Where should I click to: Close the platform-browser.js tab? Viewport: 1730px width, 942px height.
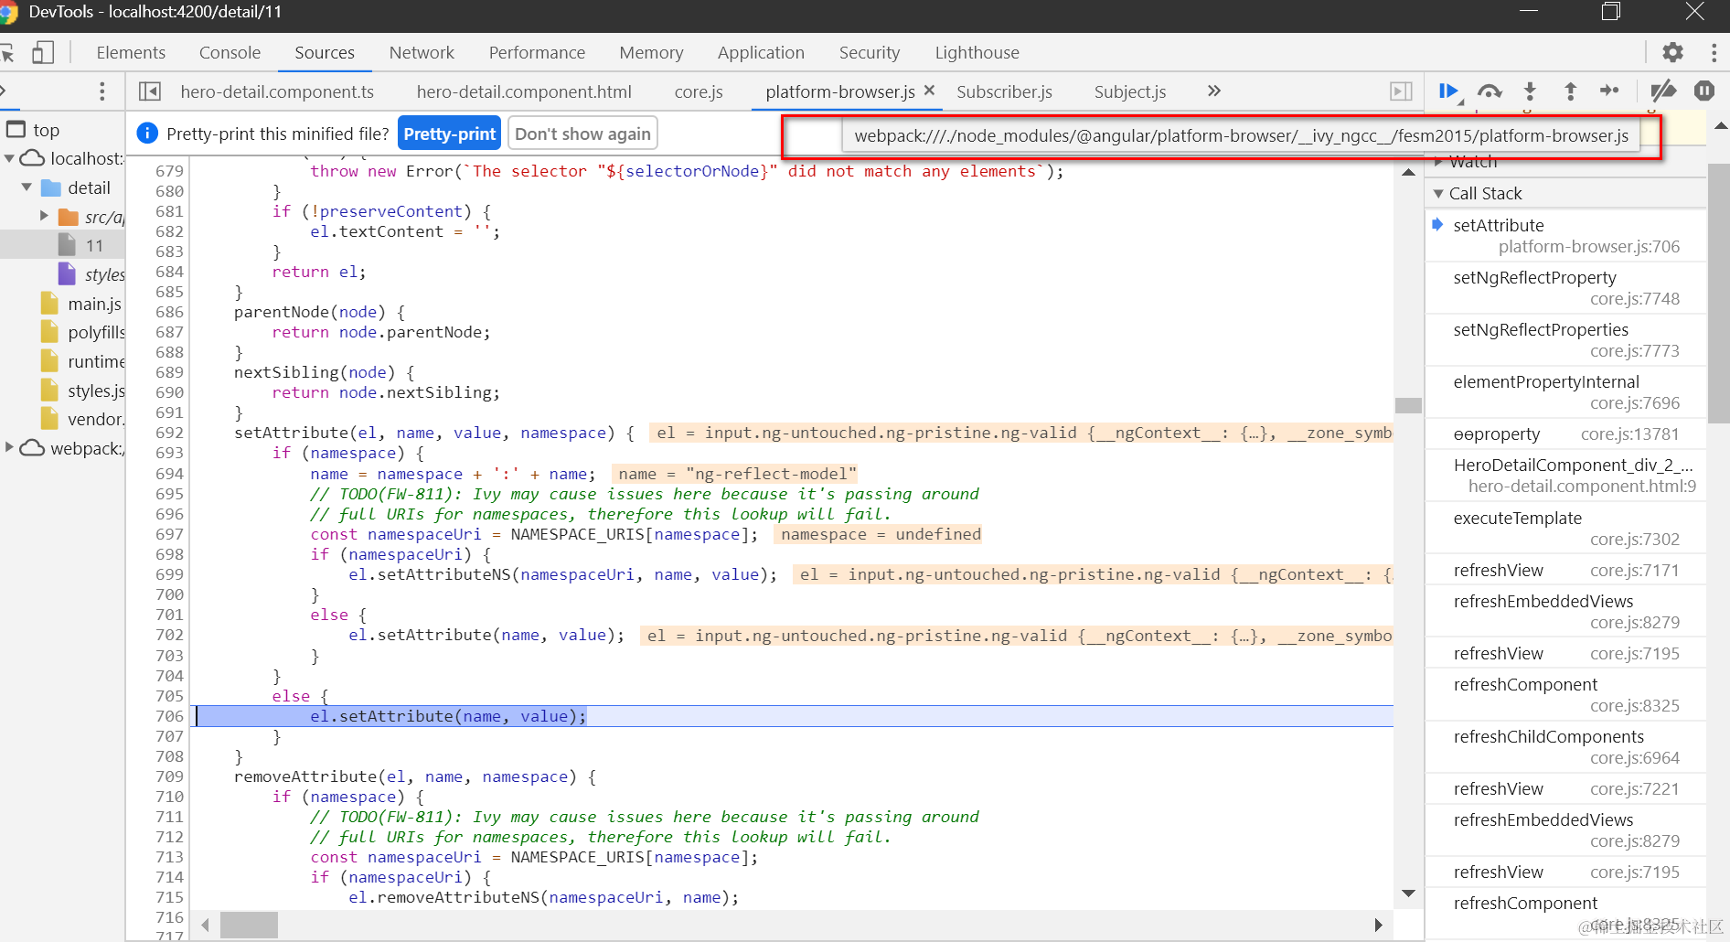point(929,91)
